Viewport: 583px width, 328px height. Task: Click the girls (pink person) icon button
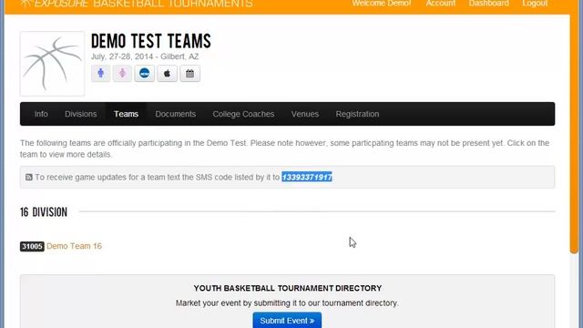click(x=122, y=73)
